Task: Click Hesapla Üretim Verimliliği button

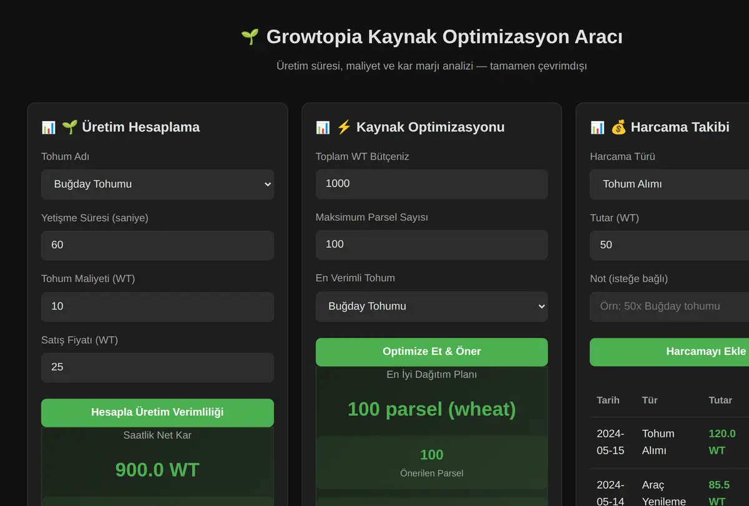Action: pyautogui.click(x=157, y=412)
